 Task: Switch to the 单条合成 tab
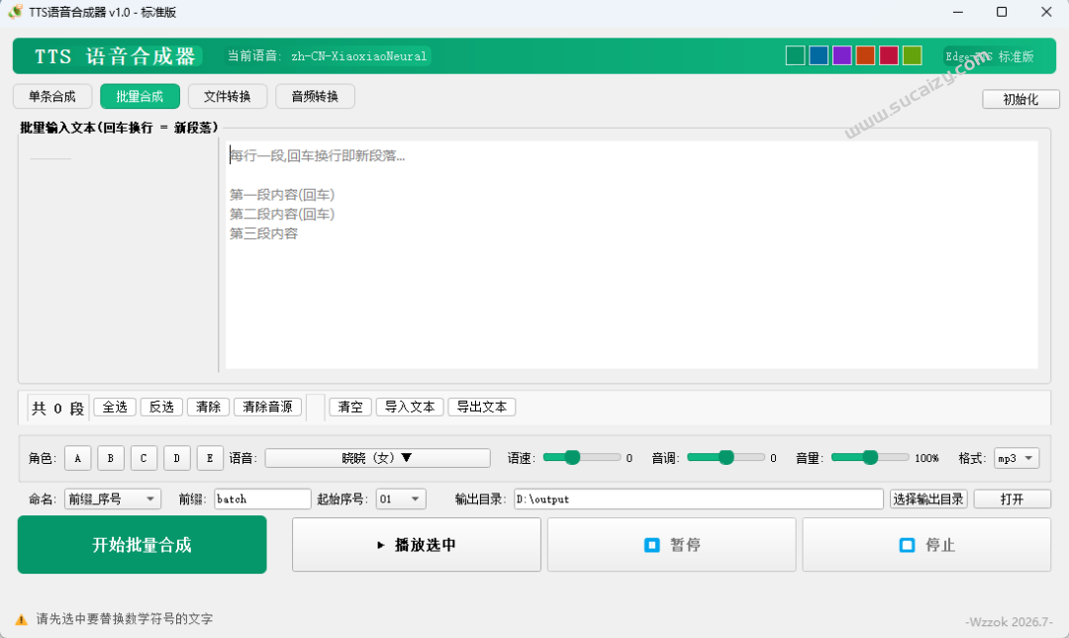tap(52, 96)
